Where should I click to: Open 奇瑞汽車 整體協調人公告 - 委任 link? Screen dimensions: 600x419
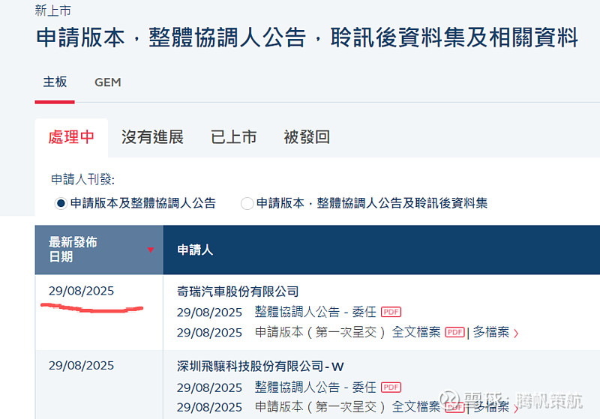(316, 312)
